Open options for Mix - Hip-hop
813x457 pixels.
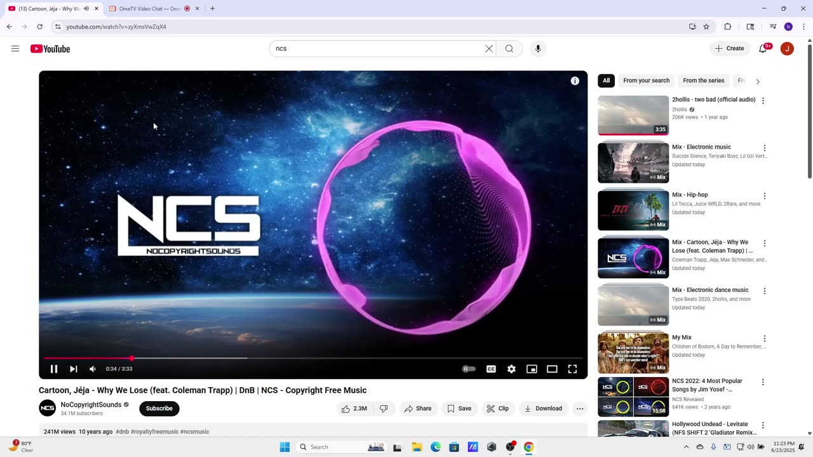[x=765, y=196]
